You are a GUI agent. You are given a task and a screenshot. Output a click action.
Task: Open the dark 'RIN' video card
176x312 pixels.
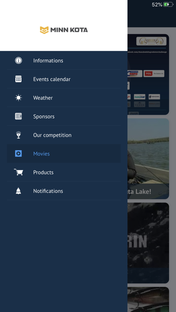(148, 243)
